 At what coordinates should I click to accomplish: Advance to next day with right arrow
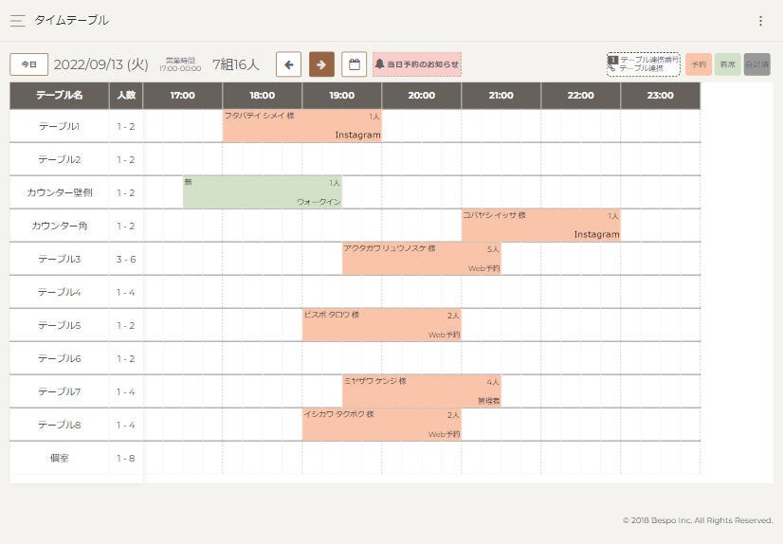pyautogui.click(x=321, y=64)
